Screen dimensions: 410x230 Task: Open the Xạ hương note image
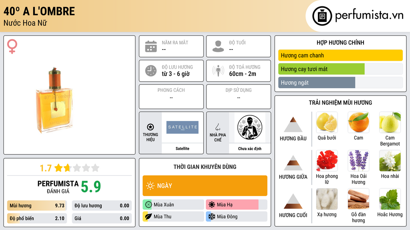(x=327, y=199)
